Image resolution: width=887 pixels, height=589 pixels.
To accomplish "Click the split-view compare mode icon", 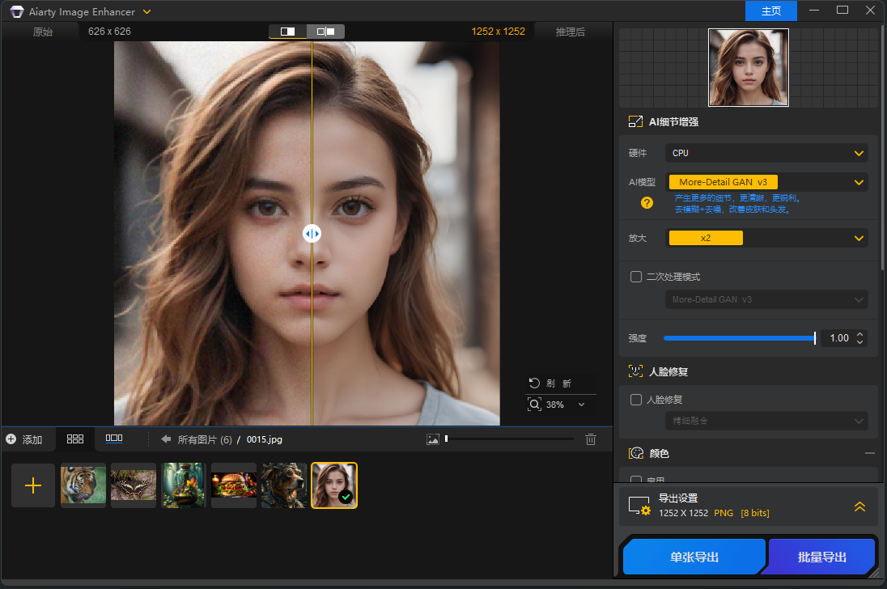I will [288, 32].
